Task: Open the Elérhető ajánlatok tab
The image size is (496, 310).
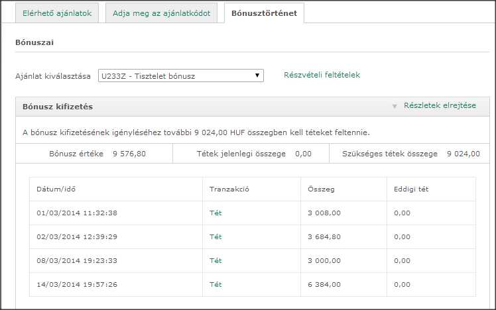Action: [57, 13]
